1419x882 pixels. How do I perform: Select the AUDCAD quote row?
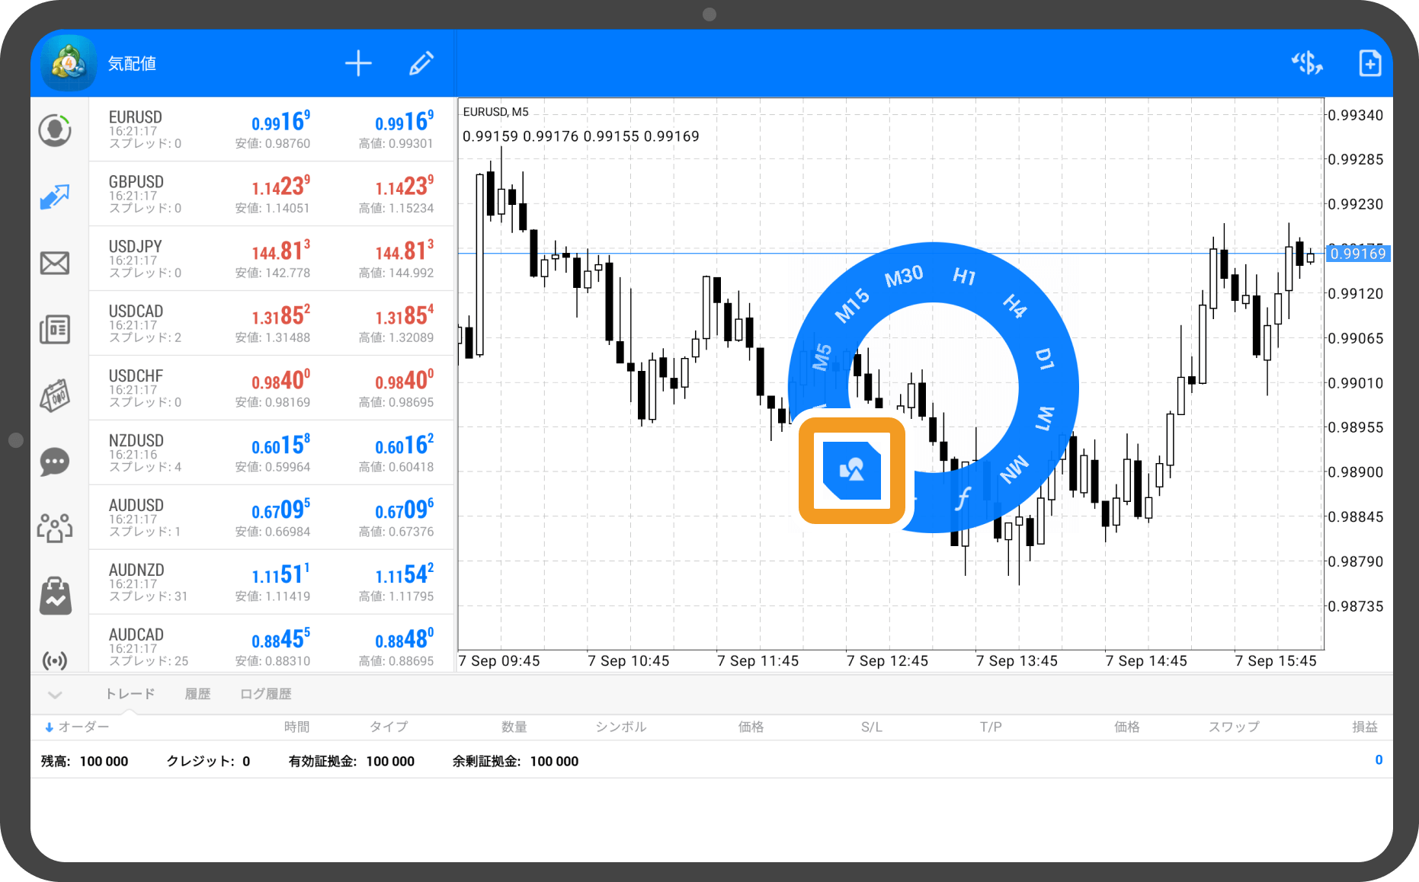(271, 644)
